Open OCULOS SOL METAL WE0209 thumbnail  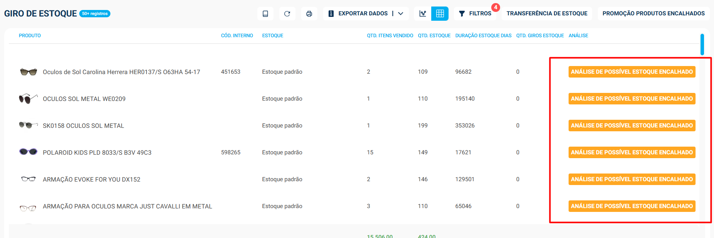[x=28, y=99]
